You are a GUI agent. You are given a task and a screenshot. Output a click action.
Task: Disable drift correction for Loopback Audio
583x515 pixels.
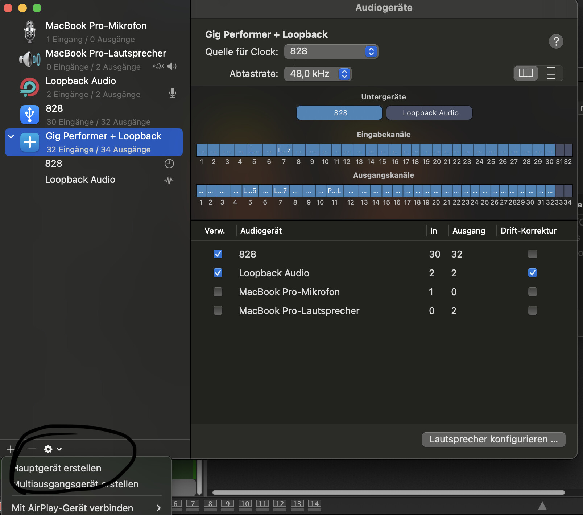(532, 273)
